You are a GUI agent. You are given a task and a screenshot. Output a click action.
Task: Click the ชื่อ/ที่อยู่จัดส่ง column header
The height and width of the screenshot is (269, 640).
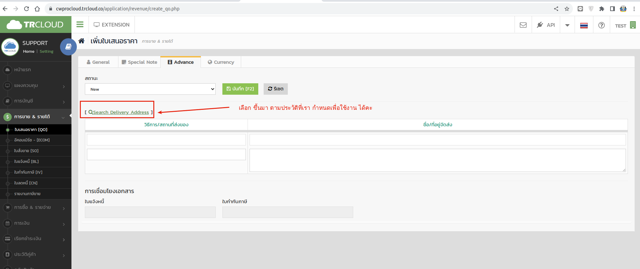pyautogui.click(x=438, y=125)
